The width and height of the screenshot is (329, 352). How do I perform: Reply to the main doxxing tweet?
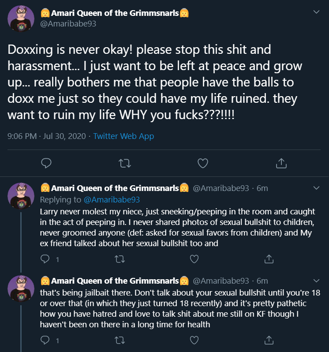tap(46, 163)
